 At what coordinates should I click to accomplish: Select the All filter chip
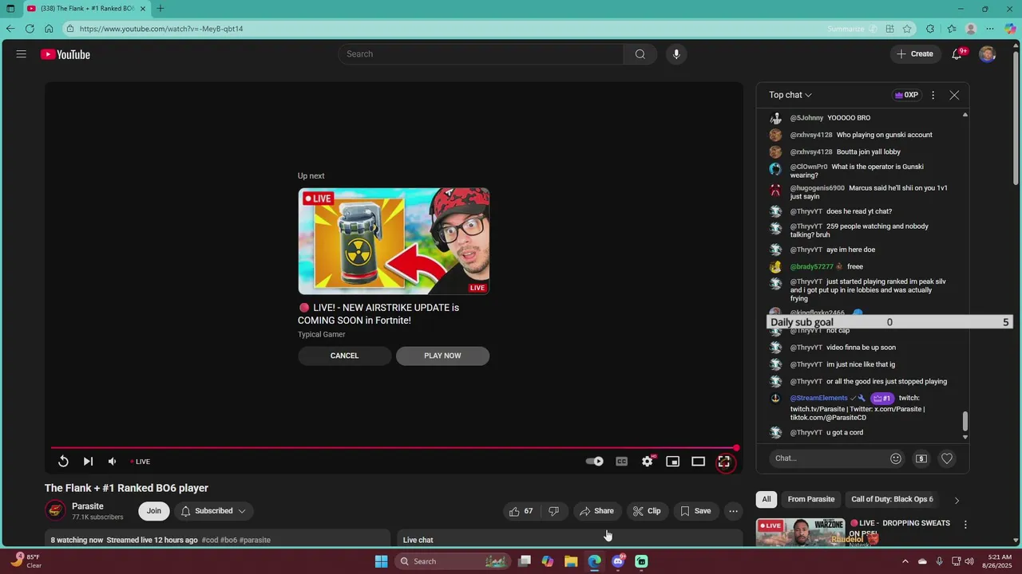pos(766,499)
